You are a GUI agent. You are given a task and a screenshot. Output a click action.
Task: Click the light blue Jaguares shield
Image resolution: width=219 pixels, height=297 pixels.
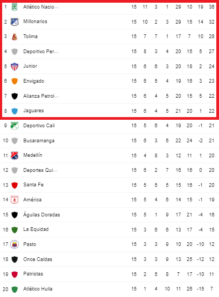click(x=15, y=111)
